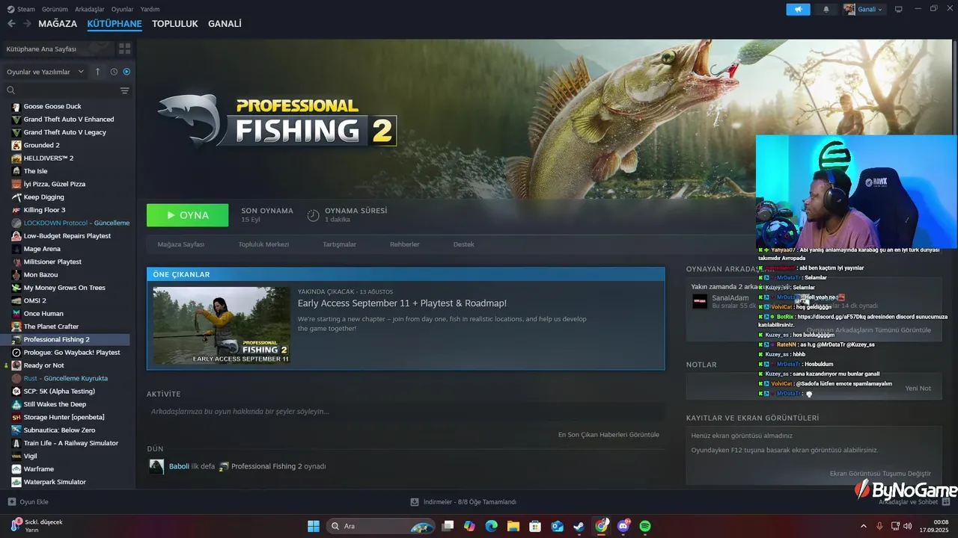Image resolution: width=958 pixels, height=538 pixels.
Task: Go forward with the right arrow
Action: click(27, 24)
